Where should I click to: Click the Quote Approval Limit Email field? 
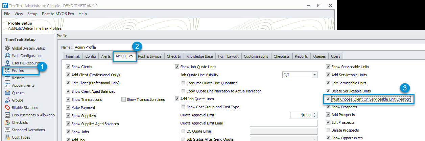(x=283, y=123)
